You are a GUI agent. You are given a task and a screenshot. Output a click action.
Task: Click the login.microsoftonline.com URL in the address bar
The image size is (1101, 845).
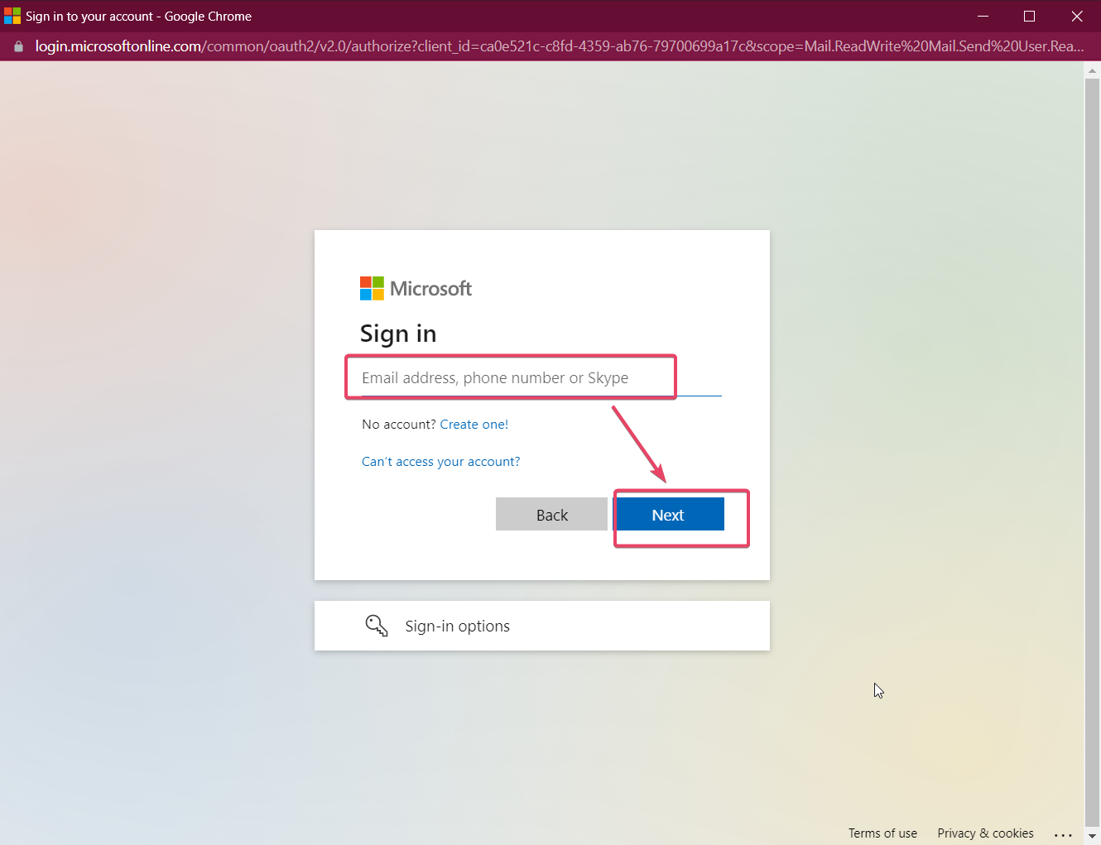point(560,46)
